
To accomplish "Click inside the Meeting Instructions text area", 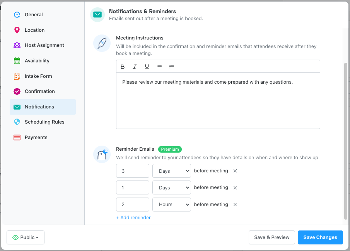I will pos(218,101).
